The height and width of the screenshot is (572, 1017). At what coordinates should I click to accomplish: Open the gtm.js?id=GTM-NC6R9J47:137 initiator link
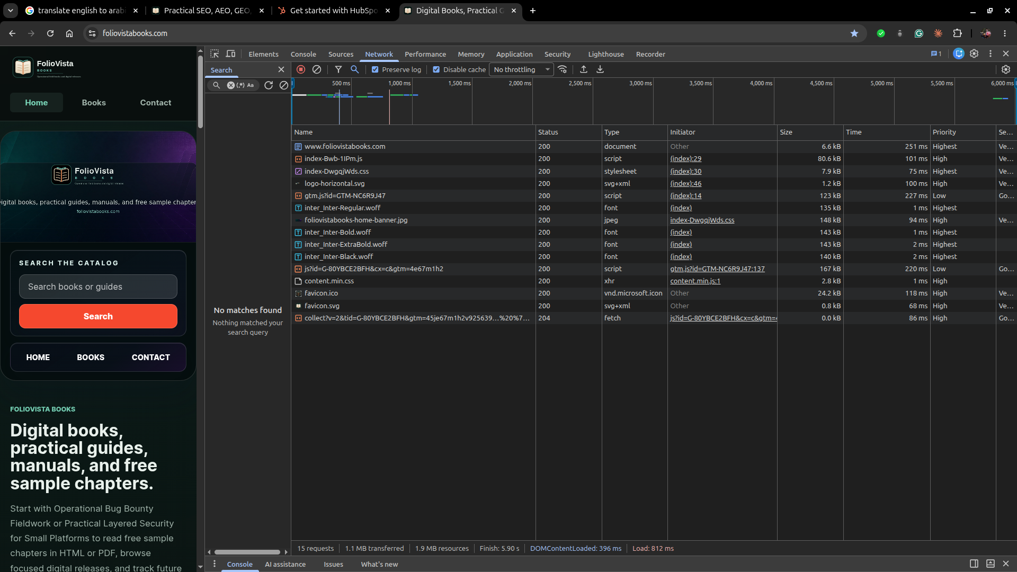[x=717, y=269]
